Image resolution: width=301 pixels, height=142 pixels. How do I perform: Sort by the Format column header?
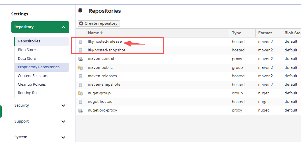coord(269,33)
